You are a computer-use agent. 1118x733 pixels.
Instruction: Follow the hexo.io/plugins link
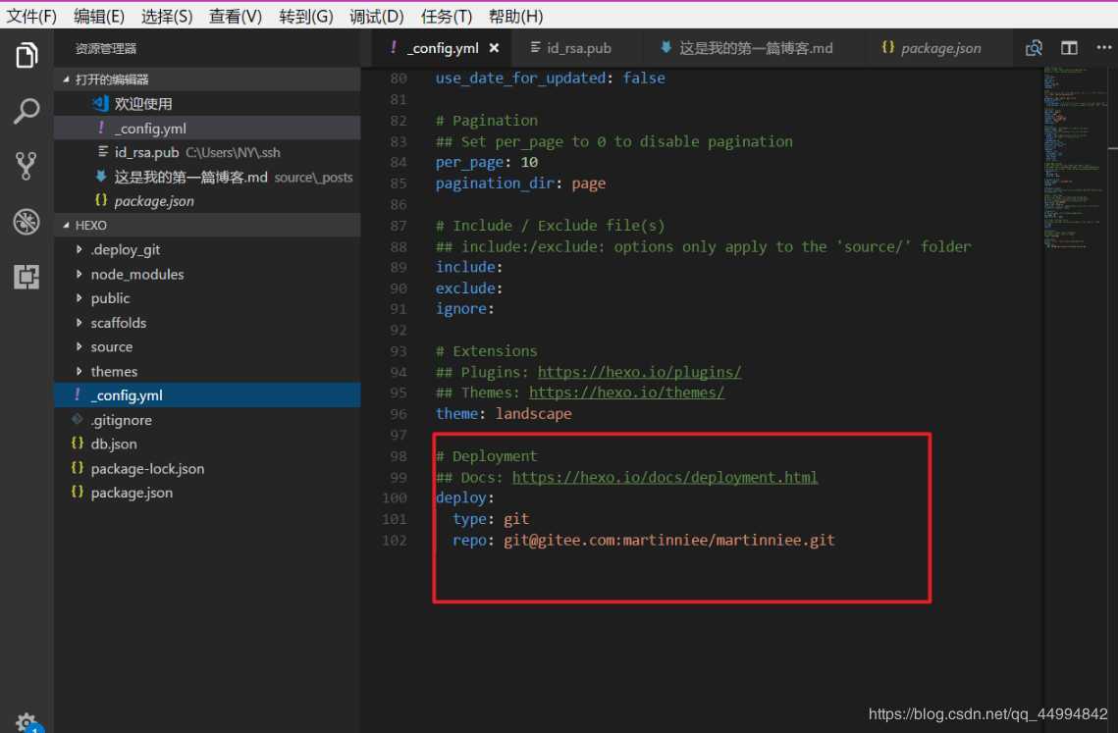pyautogui.click(x=639, y=372)
